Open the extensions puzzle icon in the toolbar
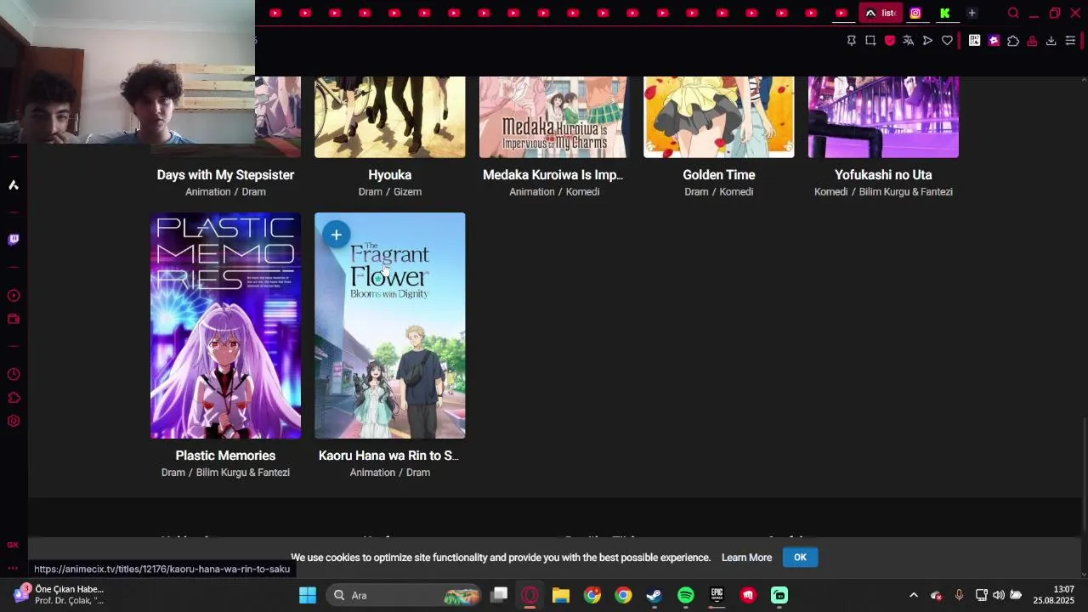Image resolution: width=1088 pixels, height=612 pixels. tap(1013, 41)
